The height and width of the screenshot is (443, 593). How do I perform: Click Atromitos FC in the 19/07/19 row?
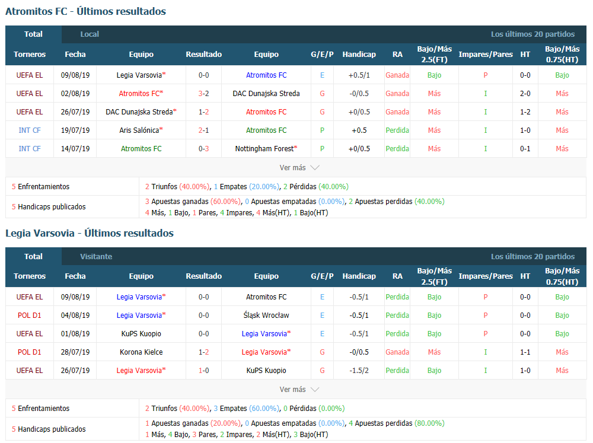[x=266, y=130]
